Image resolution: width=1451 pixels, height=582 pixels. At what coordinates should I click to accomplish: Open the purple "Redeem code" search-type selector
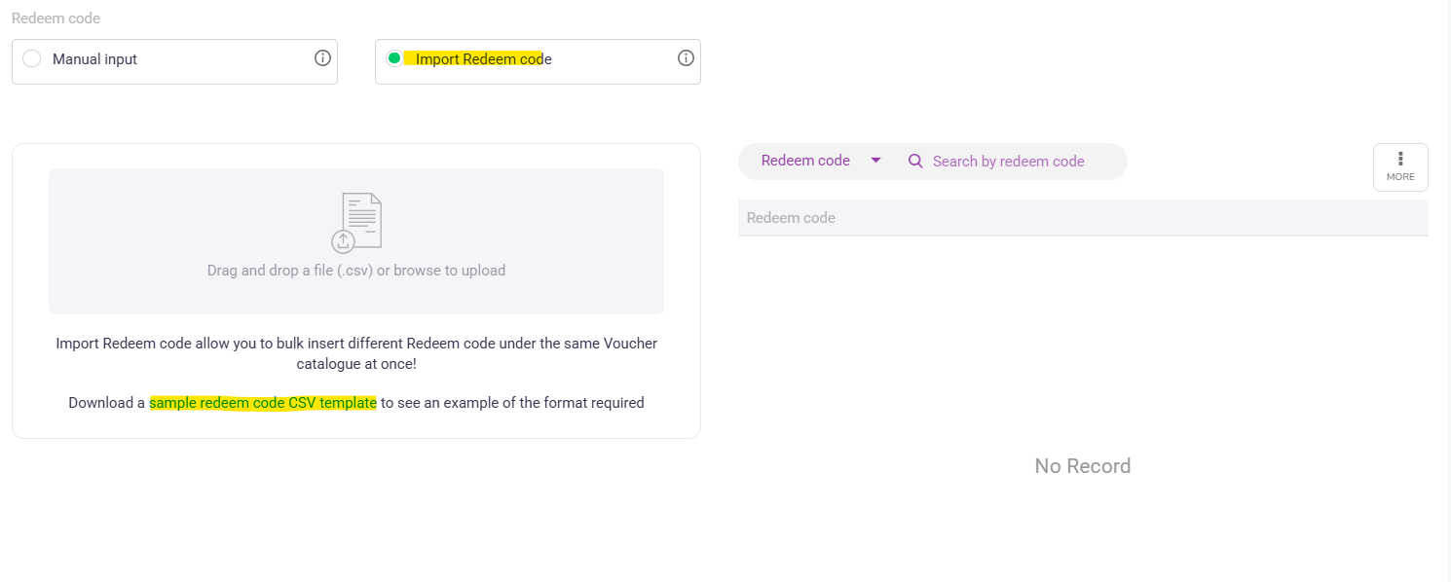pos(805,161)
